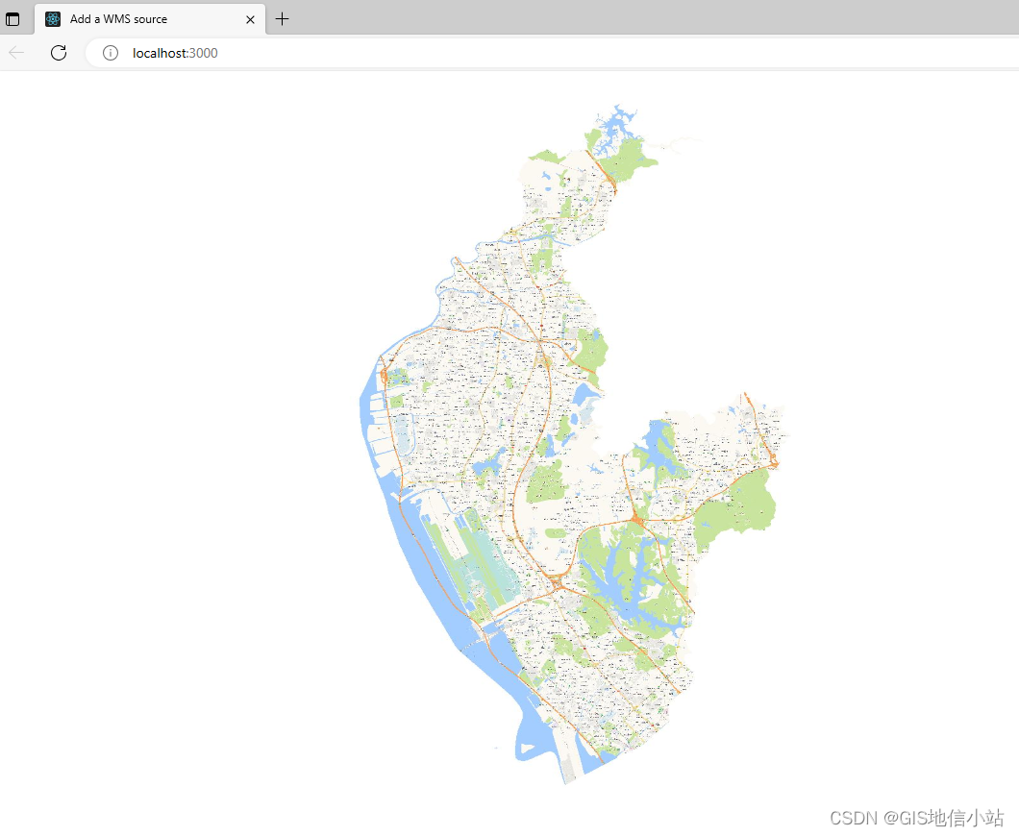This screenshot has height=836, width=1019.
Task: Click the tab actions menu icon
Action: tap(13, 18)
